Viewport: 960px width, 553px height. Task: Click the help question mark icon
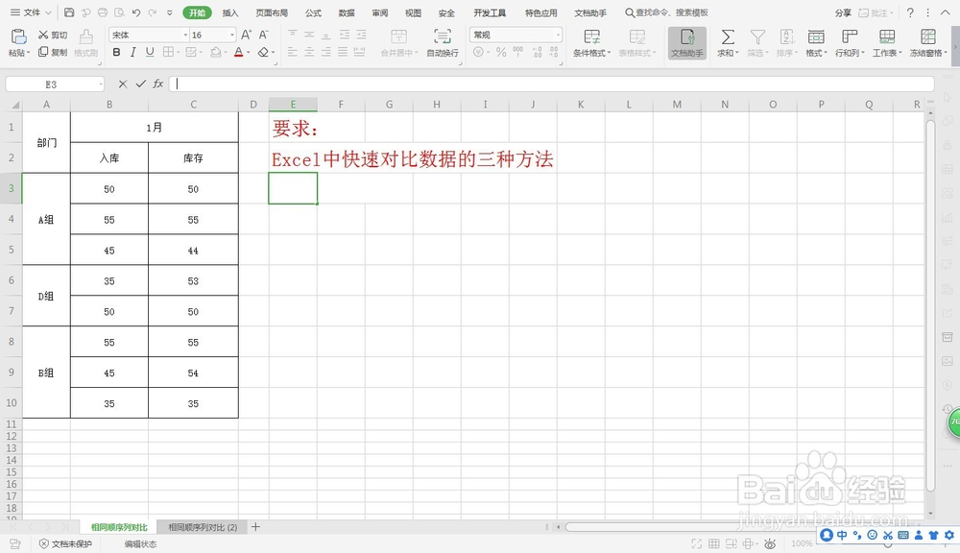tap(910, 12)
